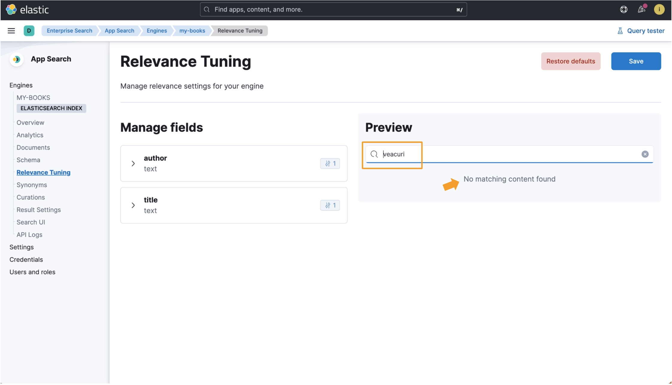Click the "No matching content found" message

click(509, 179)
